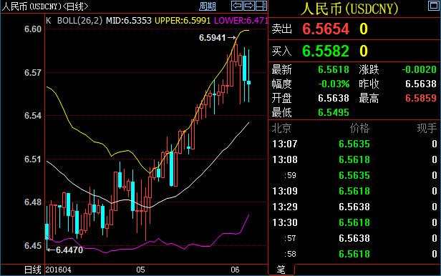Click the 6.45 y-axis label
This screenshot has height=276, width=441.
[x=33, y=246]
